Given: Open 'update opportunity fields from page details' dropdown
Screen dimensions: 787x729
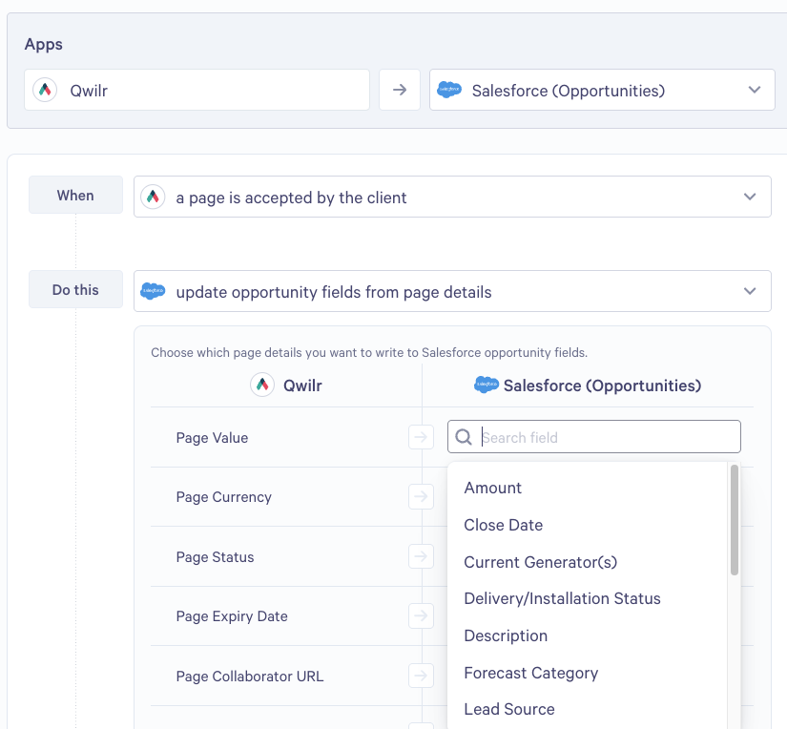Looking at the screenshot, I should pyautogui.click(x=452, y=291).
